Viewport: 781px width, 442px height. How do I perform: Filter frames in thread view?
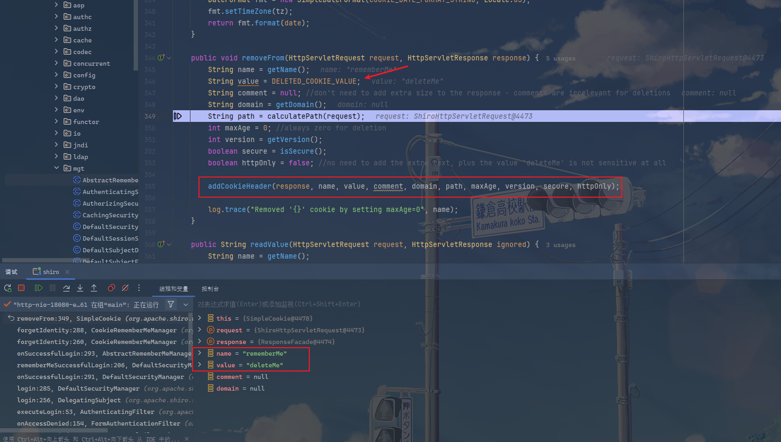click(171, 304)
